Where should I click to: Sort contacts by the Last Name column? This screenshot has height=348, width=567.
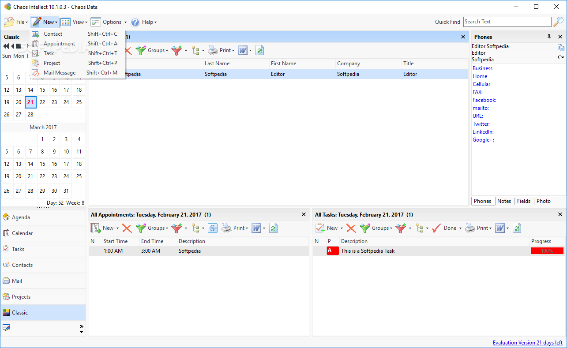click(236, 64)
